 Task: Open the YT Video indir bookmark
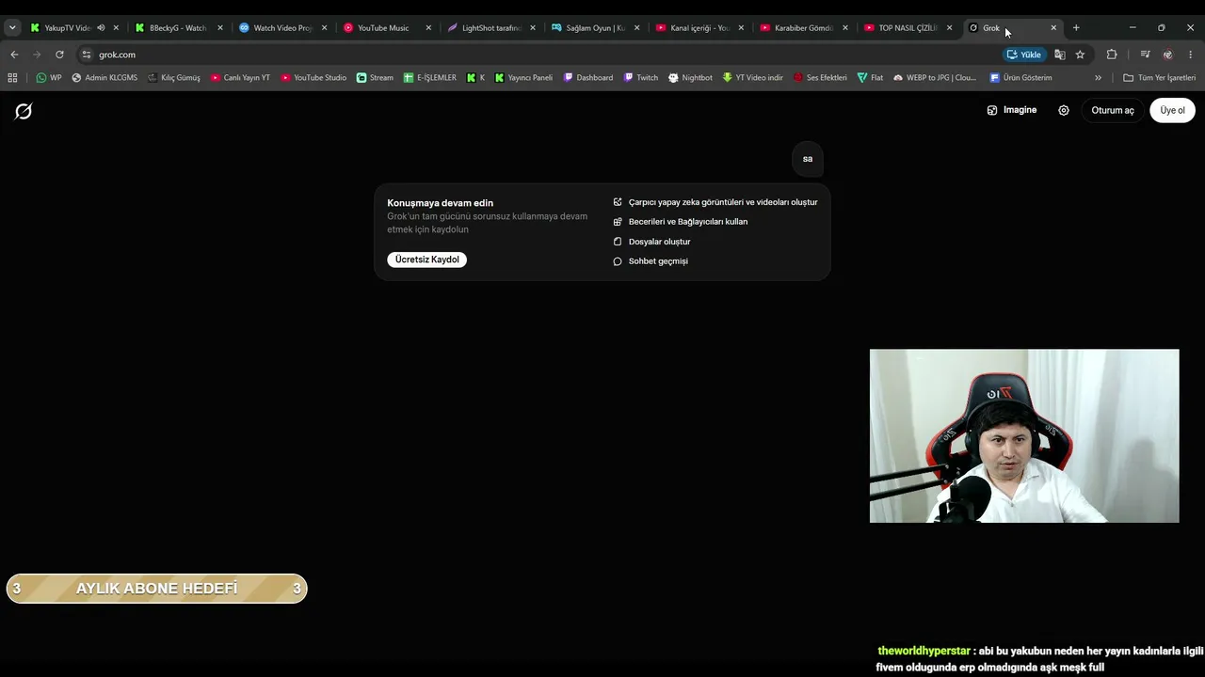(x=752, y=78)
